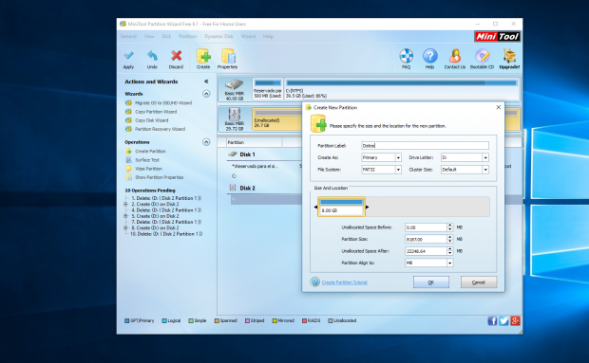Choose Create Partition in Operations
Screen dimensions: 589x363
[x=150, y=151]
